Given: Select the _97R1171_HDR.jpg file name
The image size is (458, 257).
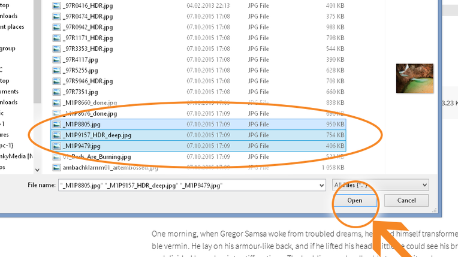Looking at the screenshot, I should (x=88, y=38).
